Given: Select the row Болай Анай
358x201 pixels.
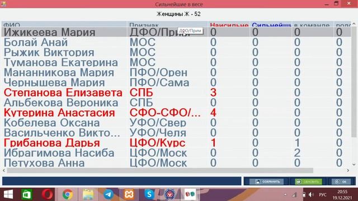Looking at the screenshot, I should 176,42.
